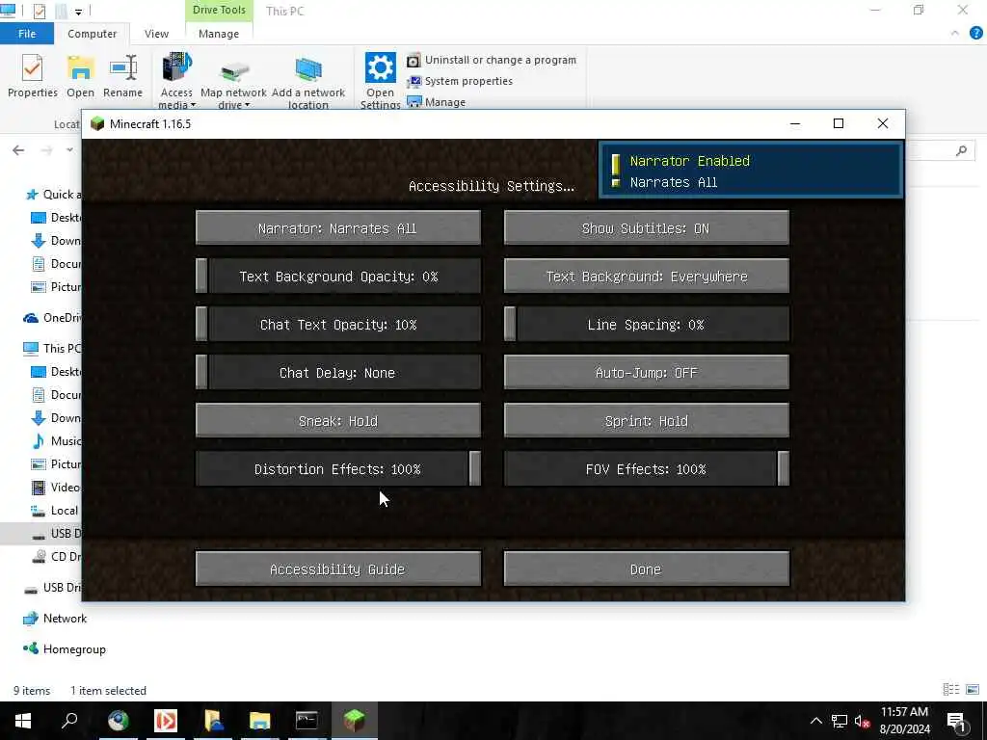Select OneDrive in the navigation pane
This screenshot has width=987, height=740.
52,318
